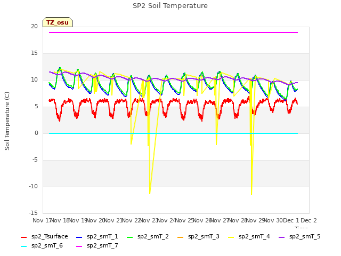Click the y-axis tick label 15
The width and height of the screenshot is (341, 256).
point(34,53)
